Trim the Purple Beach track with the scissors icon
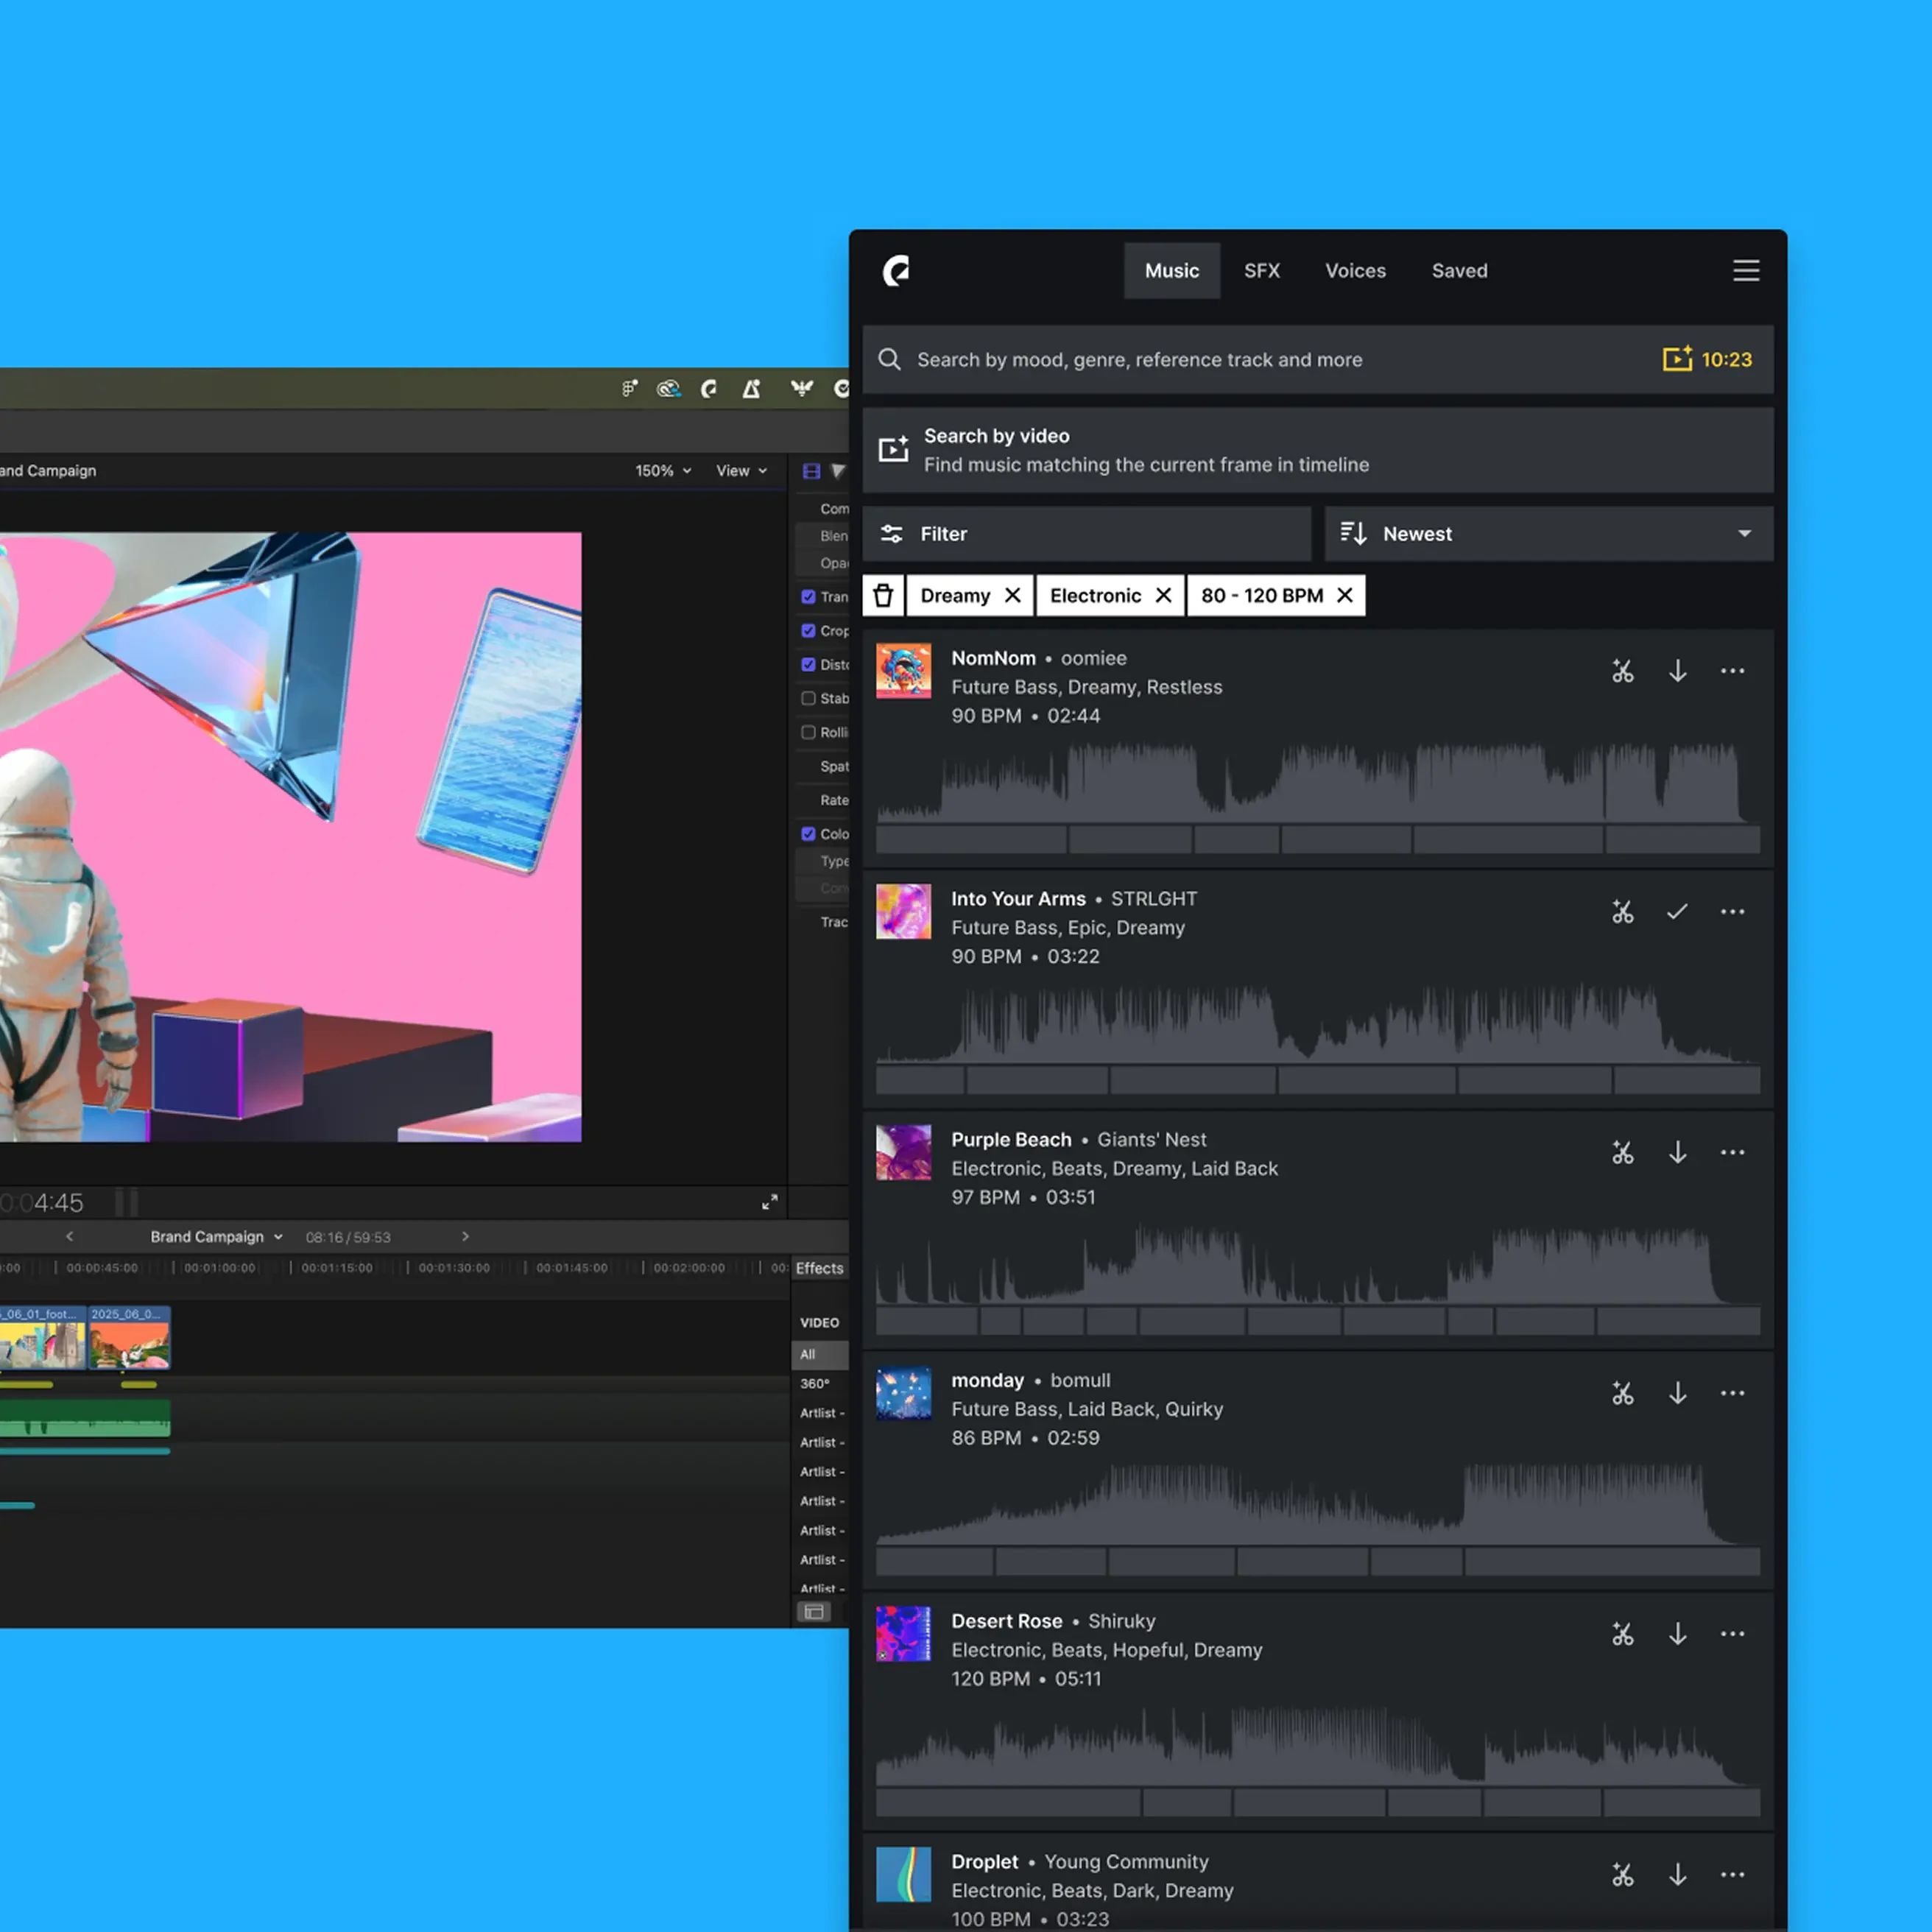The image size is (1932, 1932). coord(1623,1152)
